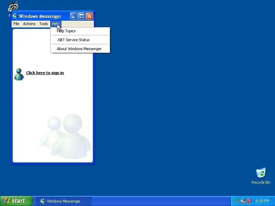Viewport: 275px width, 206px height.
Task: Open the Tools menu
Action: 44,24
